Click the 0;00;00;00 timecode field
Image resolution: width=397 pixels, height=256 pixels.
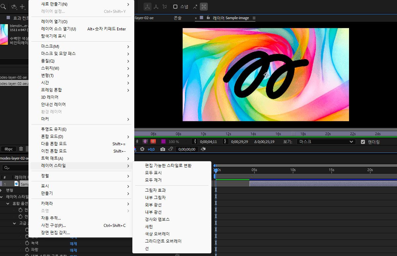tap(187, 149)
